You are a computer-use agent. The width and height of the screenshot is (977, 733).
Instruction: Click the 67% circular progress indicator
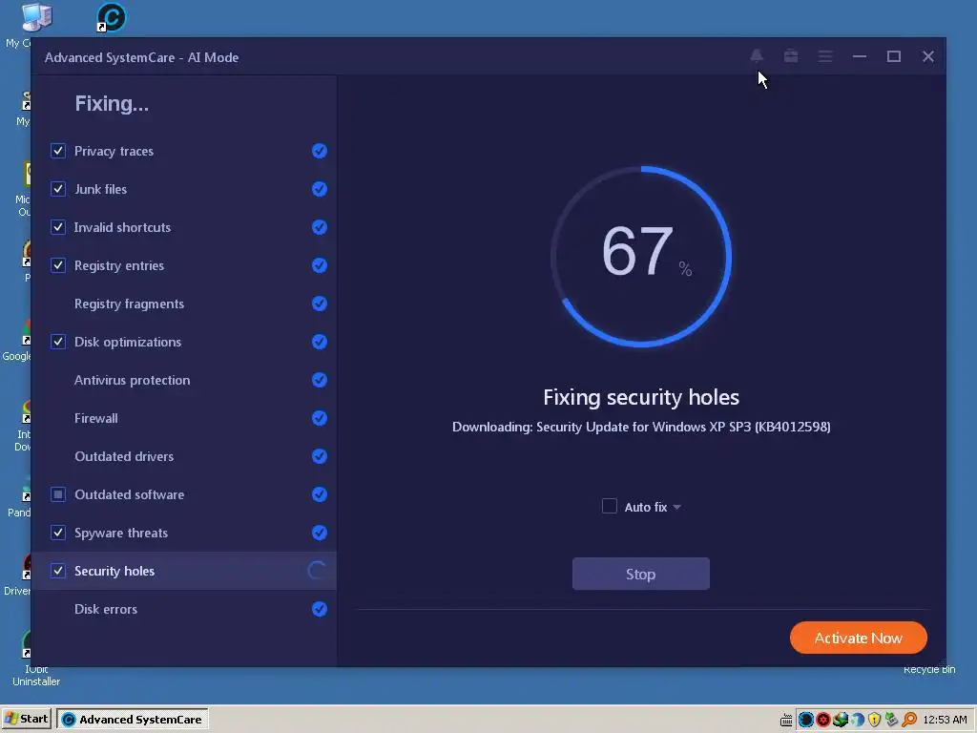click(x=641, y=256)
